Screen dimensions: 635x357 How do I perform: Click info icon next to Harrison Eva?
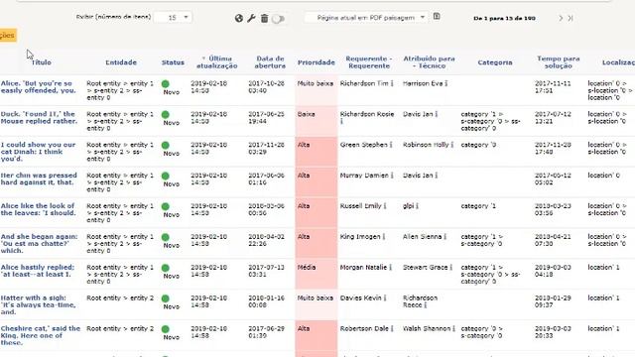pos(445,83)
